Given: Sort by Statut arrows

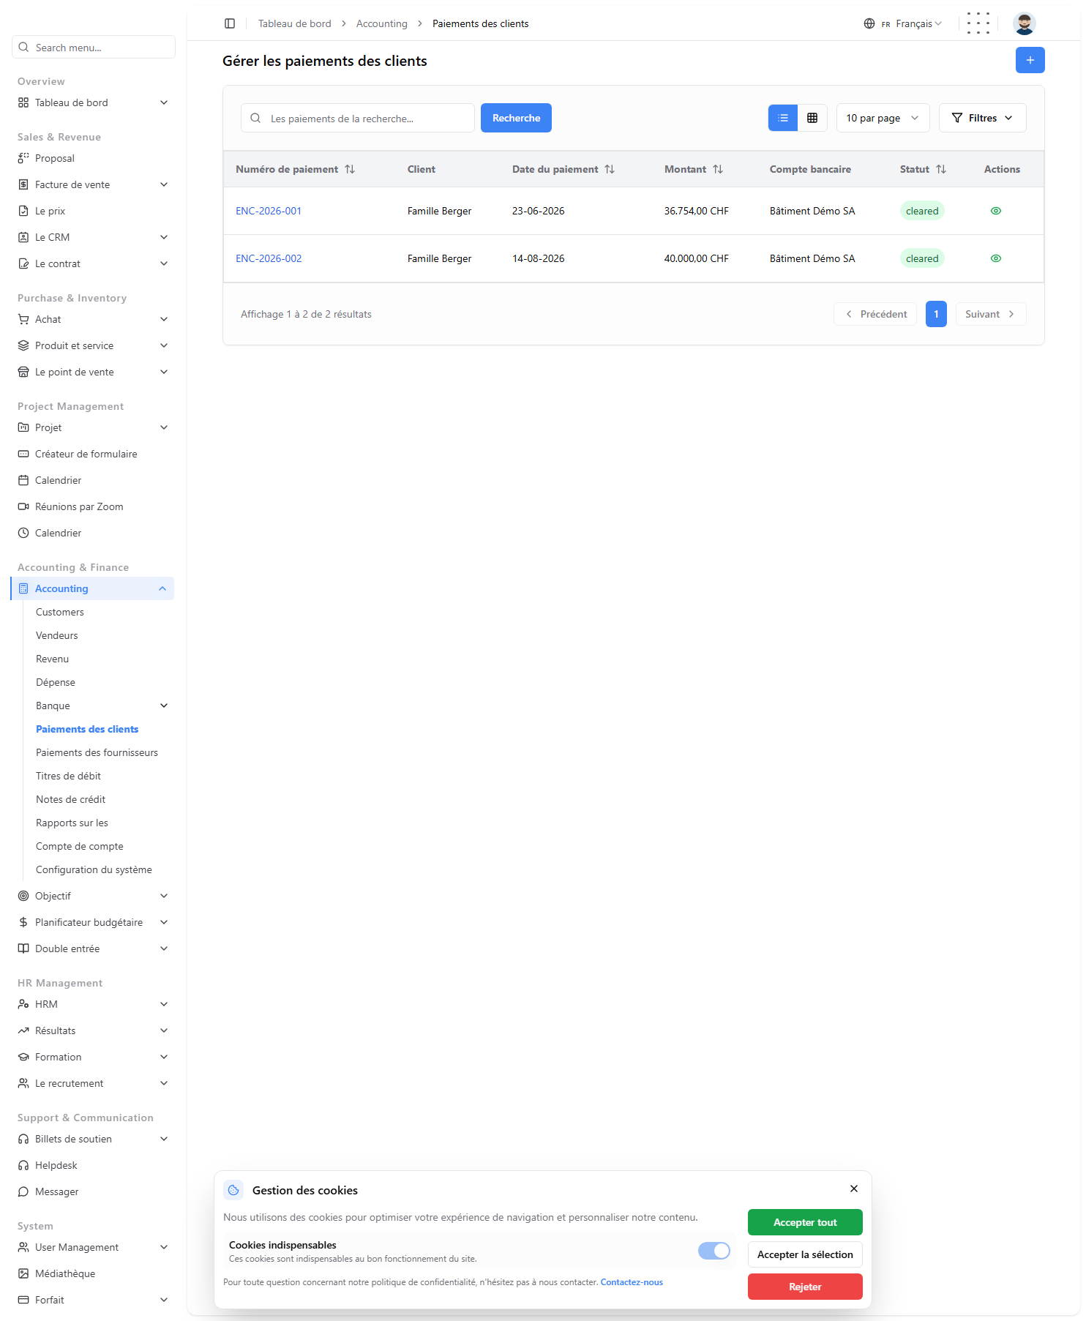Looking at the screenshot, I should tap(941, 169).
